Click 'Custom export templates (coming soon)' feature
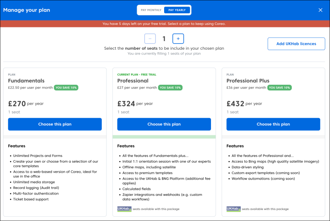The width and height of the screenshot is (330, 221). pyautogui.click(x=266, y=173)
